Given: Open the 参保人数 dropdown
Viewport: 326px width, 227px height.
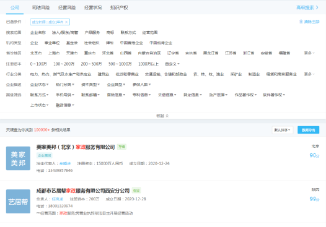Looking at the screenshot, I should (141, 85).
